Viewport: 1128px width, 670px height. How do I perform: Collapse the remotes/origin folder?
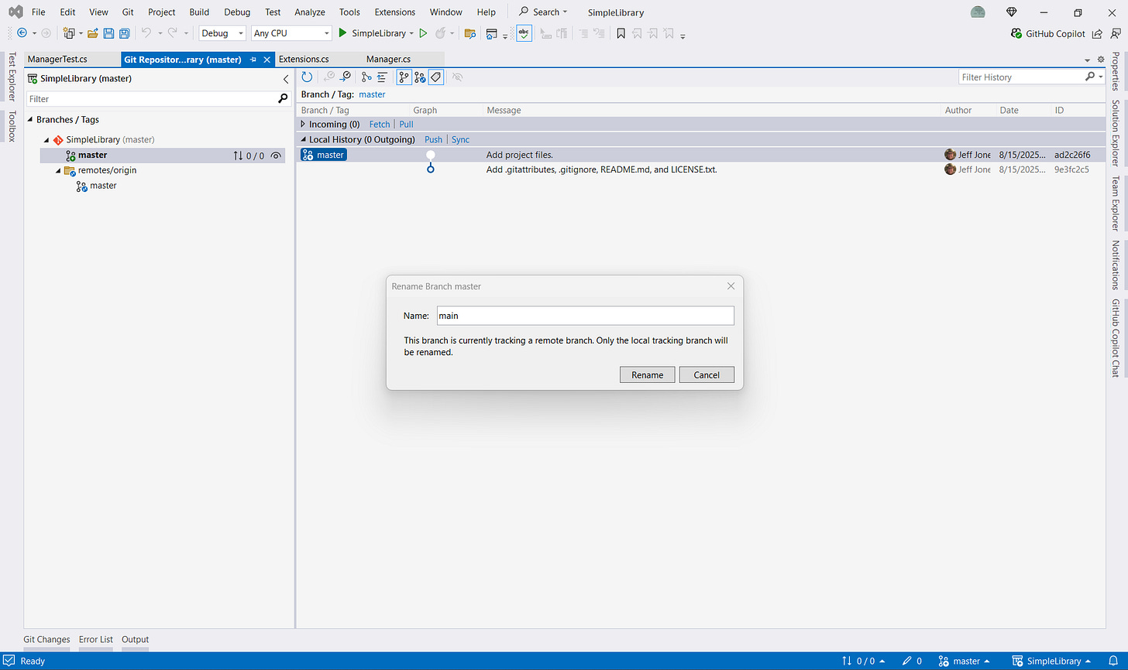58,170
